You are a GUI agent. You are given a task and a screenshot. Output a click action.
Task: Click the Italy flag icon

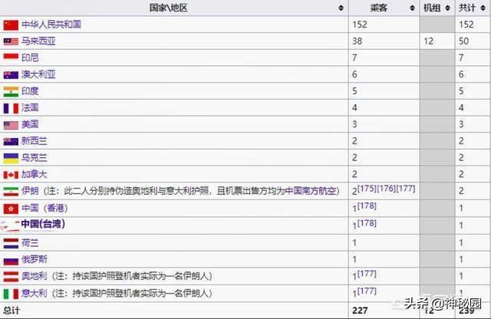click(11, 294)
